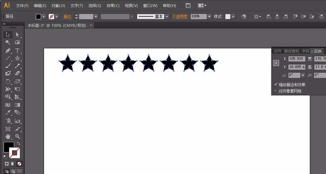Select the Eyedropper tool
326x174 pixels.
point(8,112)
